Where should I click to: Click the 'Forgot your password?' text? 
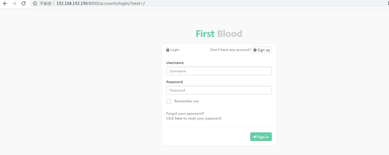[x=185, y=114]
